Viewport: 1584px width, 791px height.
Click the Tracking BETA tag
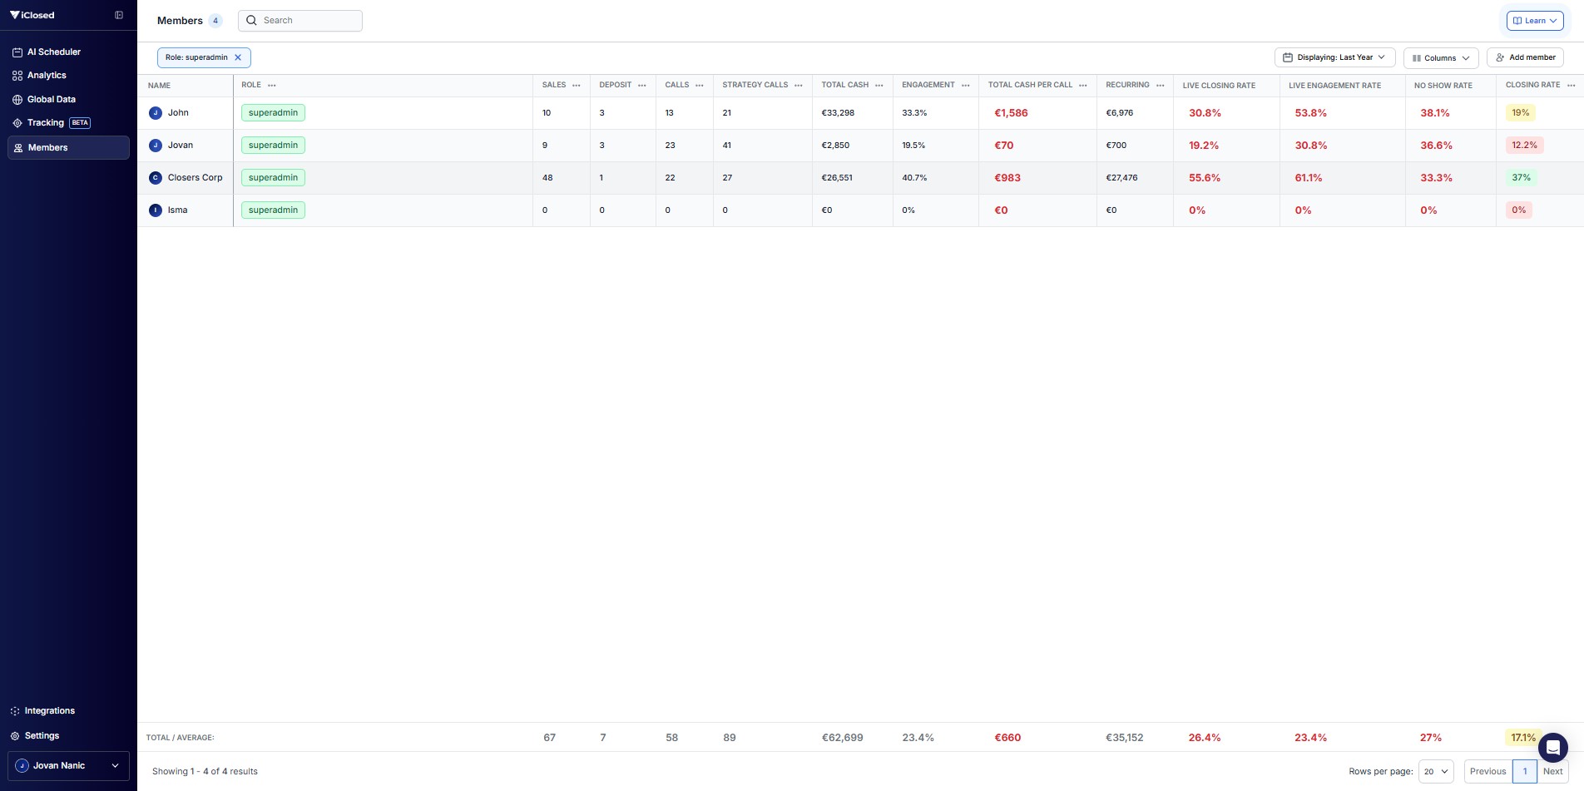click(80, 123)
